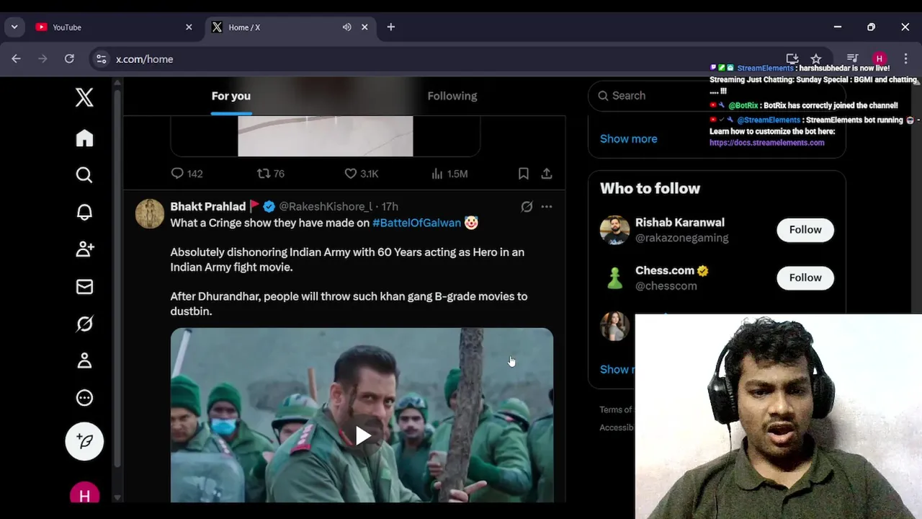This screenshot has height=519, width=922.
Task: Switch to the Following tab
Action: coord(452,96)
